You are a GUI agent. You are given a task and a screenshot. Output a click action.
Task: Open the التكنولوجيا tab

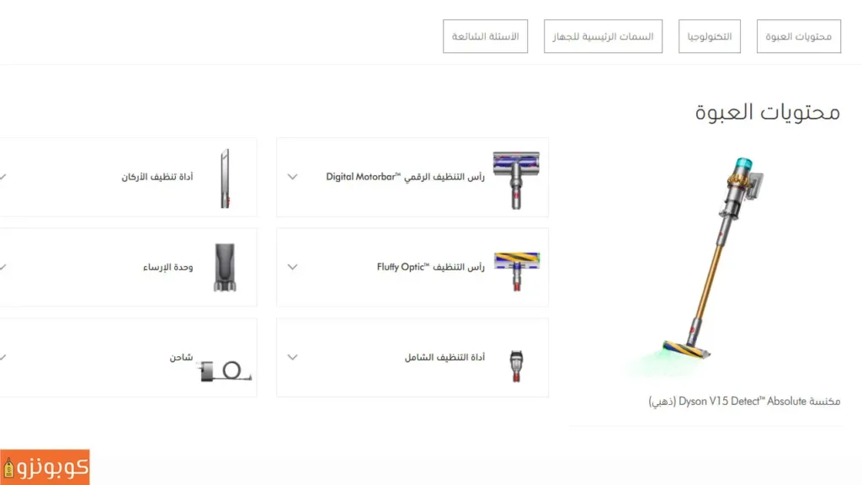(709, 36)
